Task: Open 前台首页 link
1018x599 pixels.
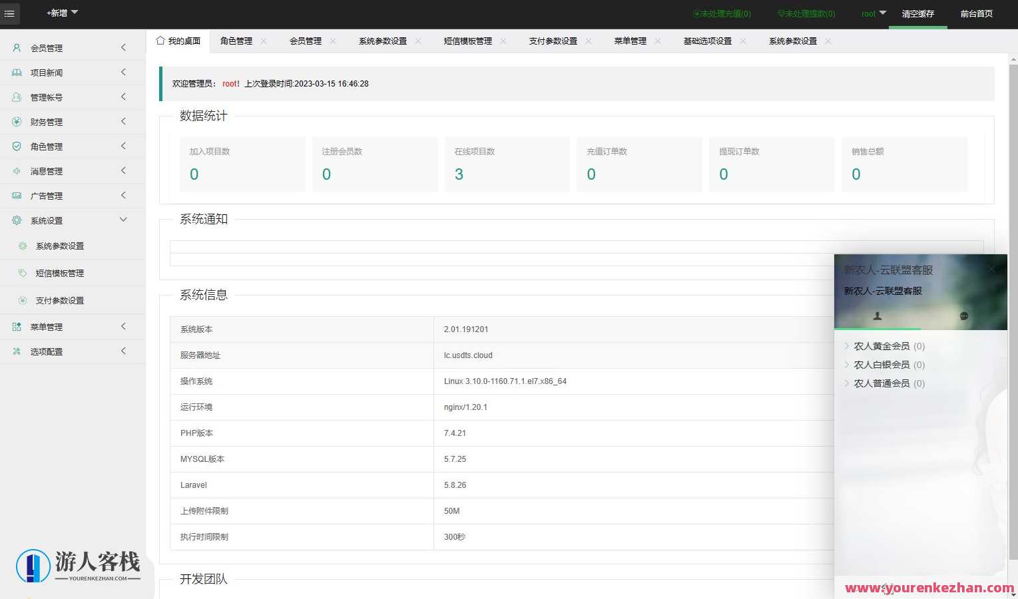Action: 977,13
